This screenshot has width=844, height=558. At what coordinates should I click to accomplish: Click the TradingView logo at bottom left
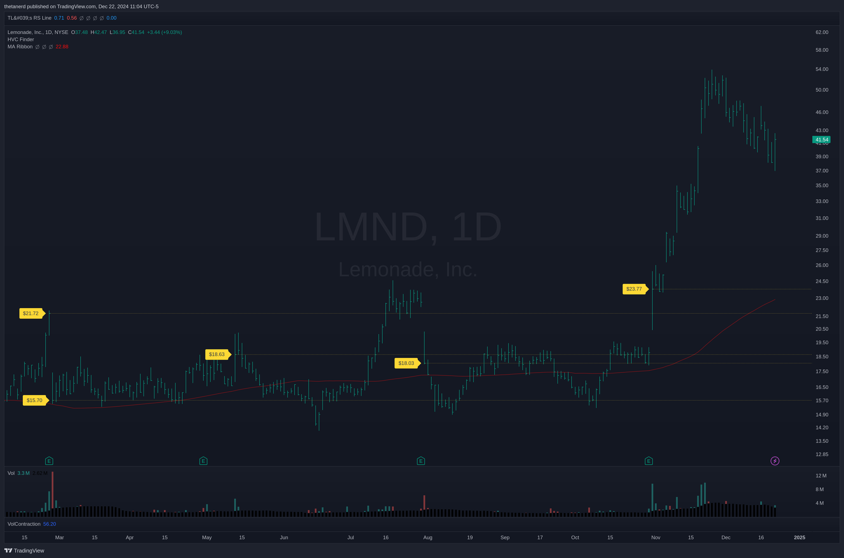coord(24,550)
